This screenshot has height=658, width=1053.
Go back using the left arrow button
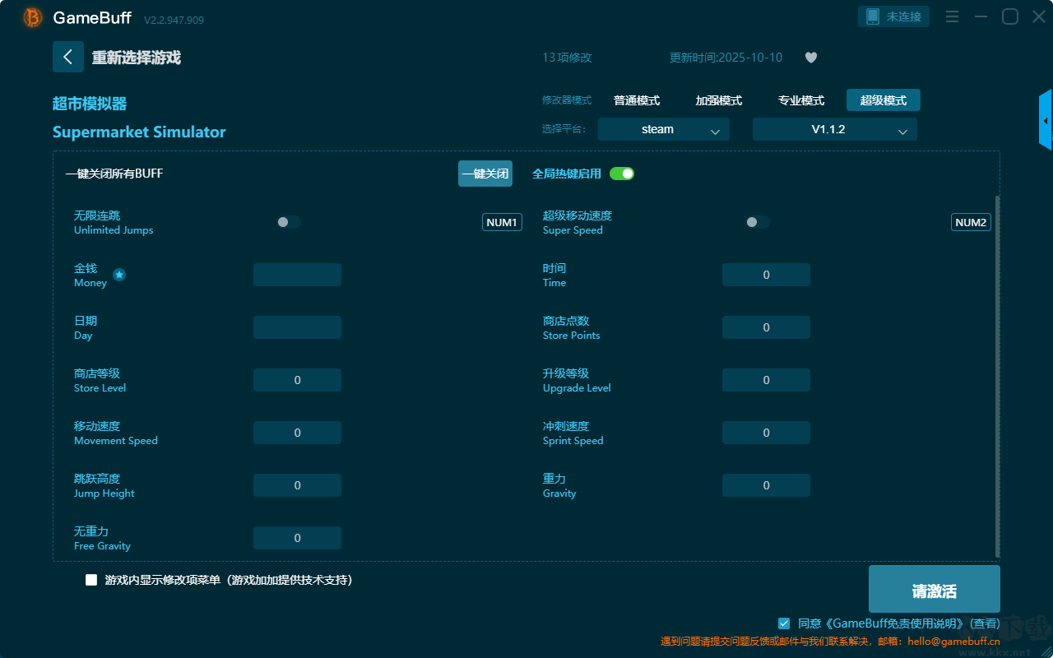pyautogui.click(x=68, y=57)
